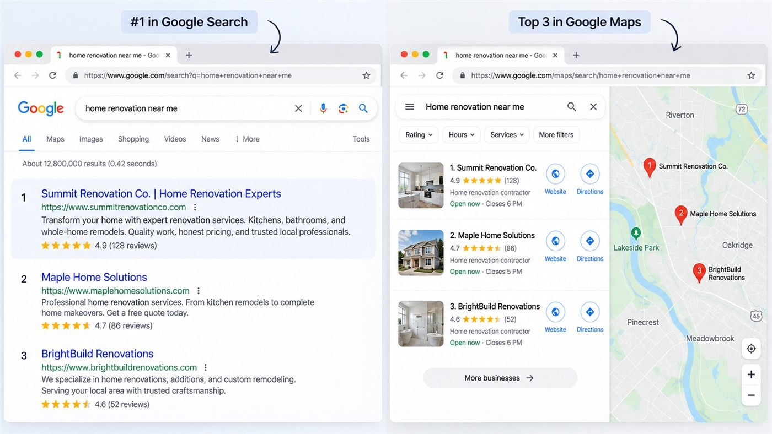Click back arrow in Google Maps window
This screenshot has height=434, width=772.
pos(404,75)
